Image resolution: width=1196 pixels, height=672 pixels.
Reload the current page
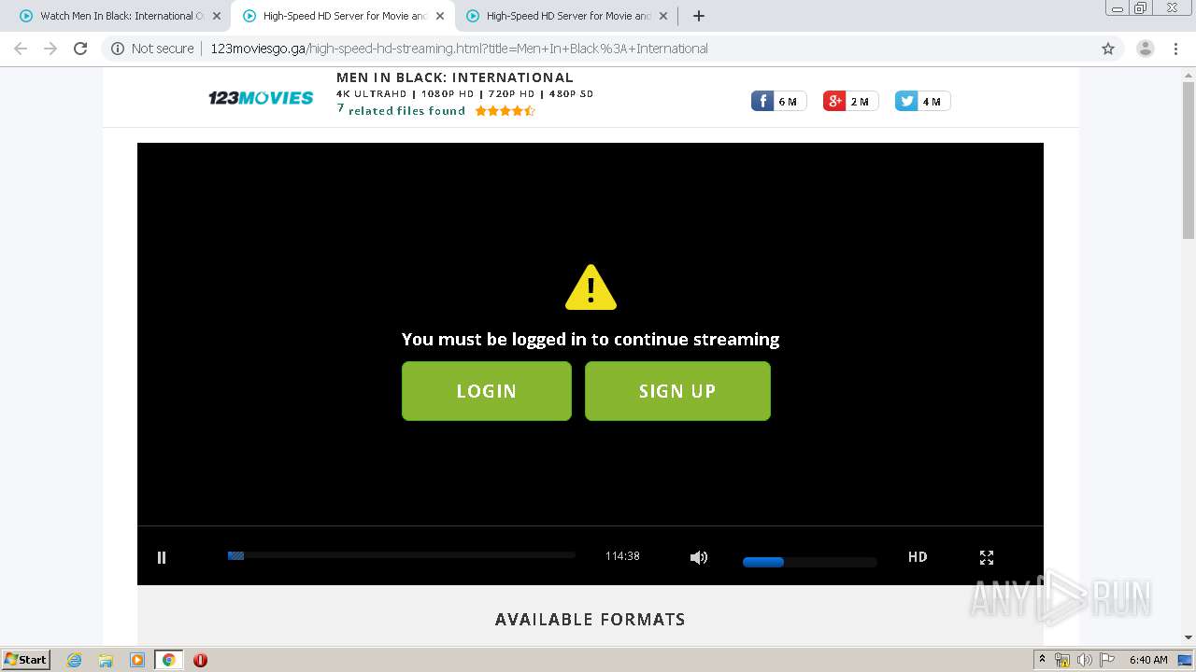[80, 49]
